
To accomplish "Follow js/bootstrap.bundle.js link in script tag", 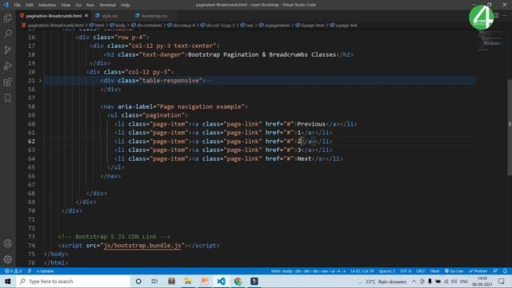I will (142, 246).
